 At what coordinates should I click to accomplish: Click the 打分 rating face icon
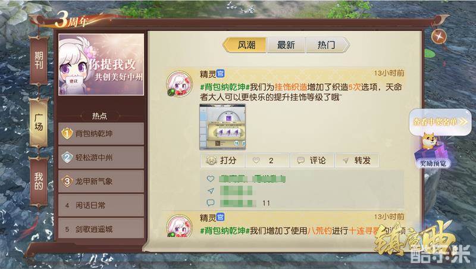point(211,161)
